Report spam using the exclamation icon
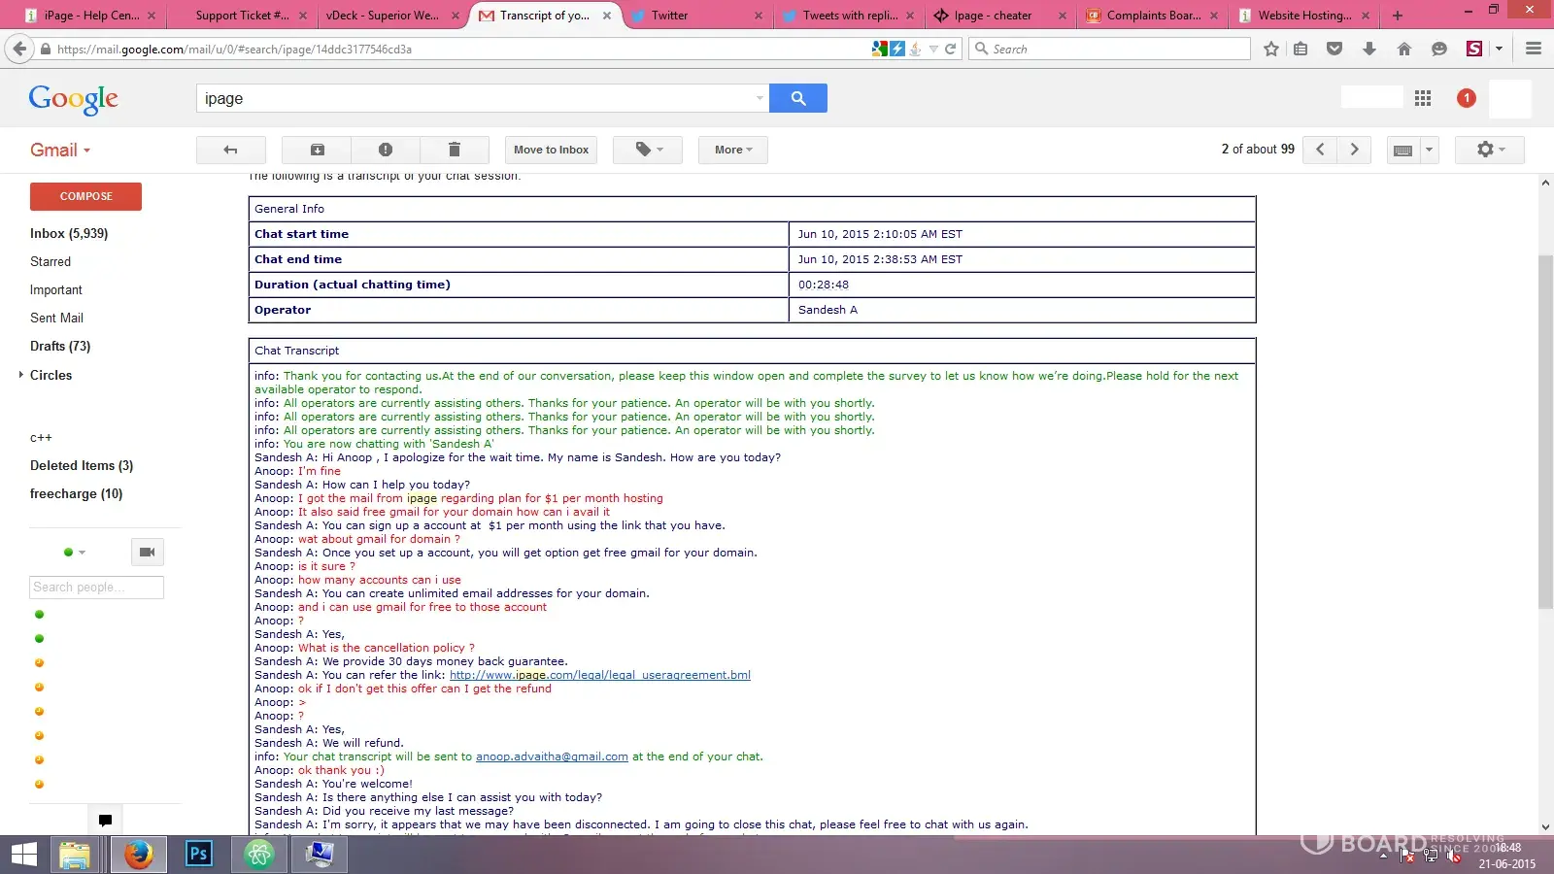The image size is (1554, 874). 386,150
